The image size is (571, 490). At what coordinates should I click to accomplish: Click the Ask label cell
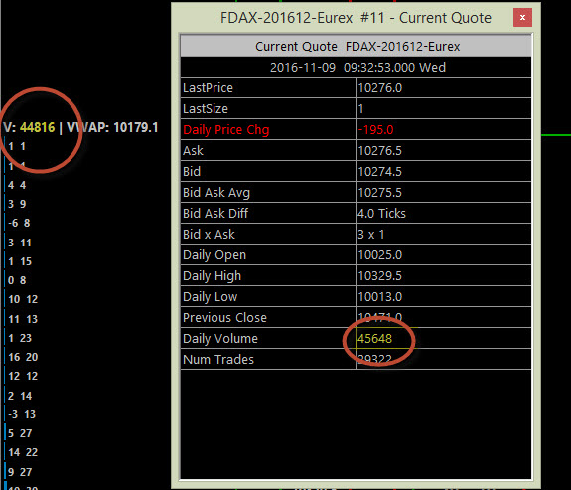point(268,150)
